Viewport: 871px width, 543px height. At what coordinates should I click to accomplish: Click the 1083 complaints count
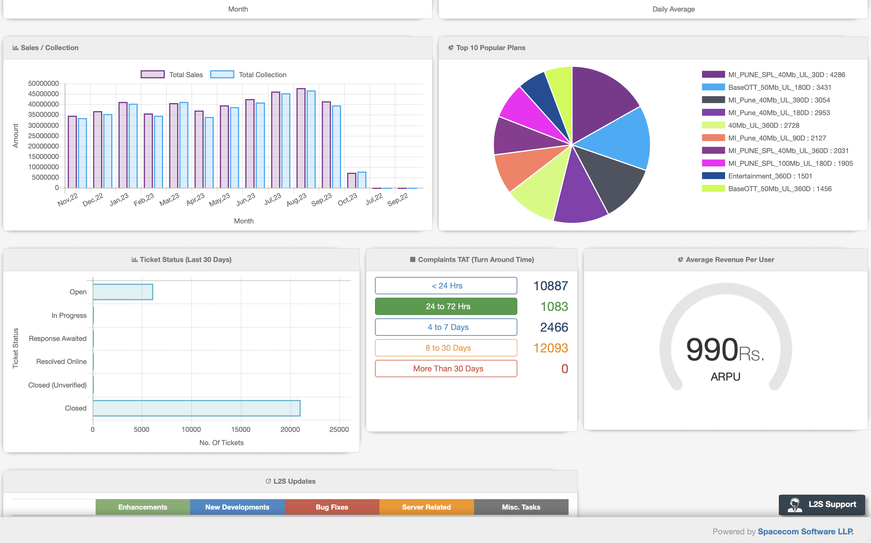pyautogui.click(x=554, y=306)
